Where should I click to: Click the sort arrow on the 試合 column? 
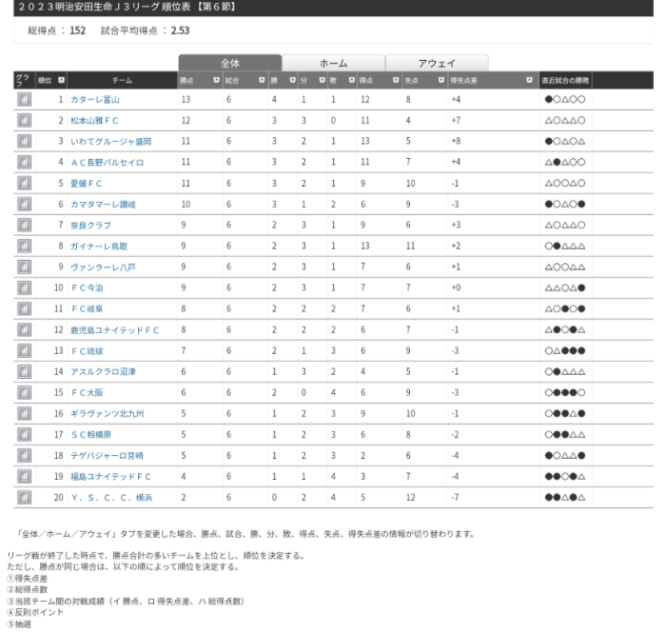pyautogui.click(x=264, y=81)
